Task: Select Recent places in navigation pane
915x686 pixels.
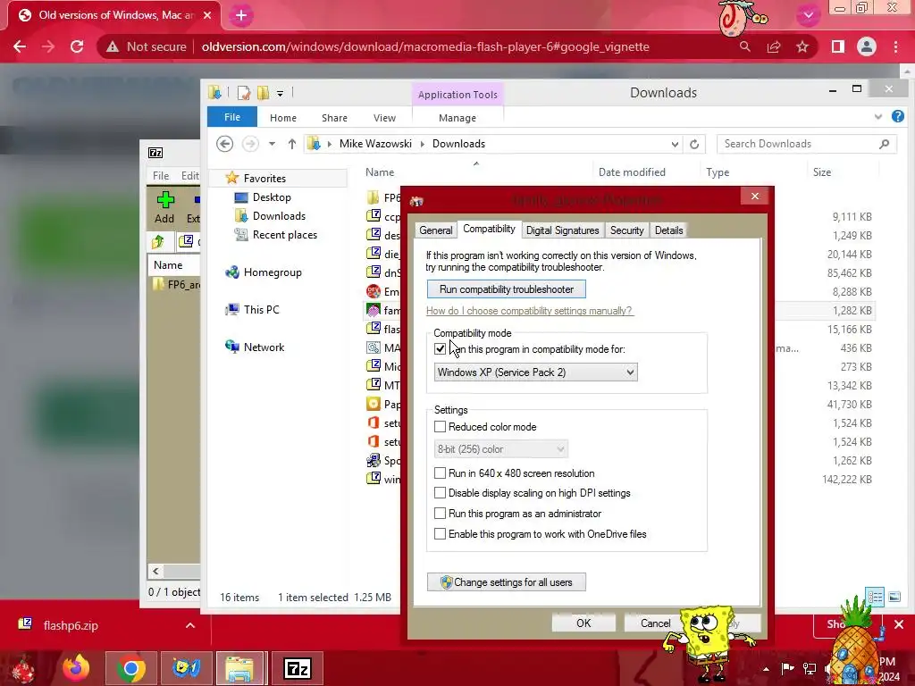Action: [x=285, y=235]
